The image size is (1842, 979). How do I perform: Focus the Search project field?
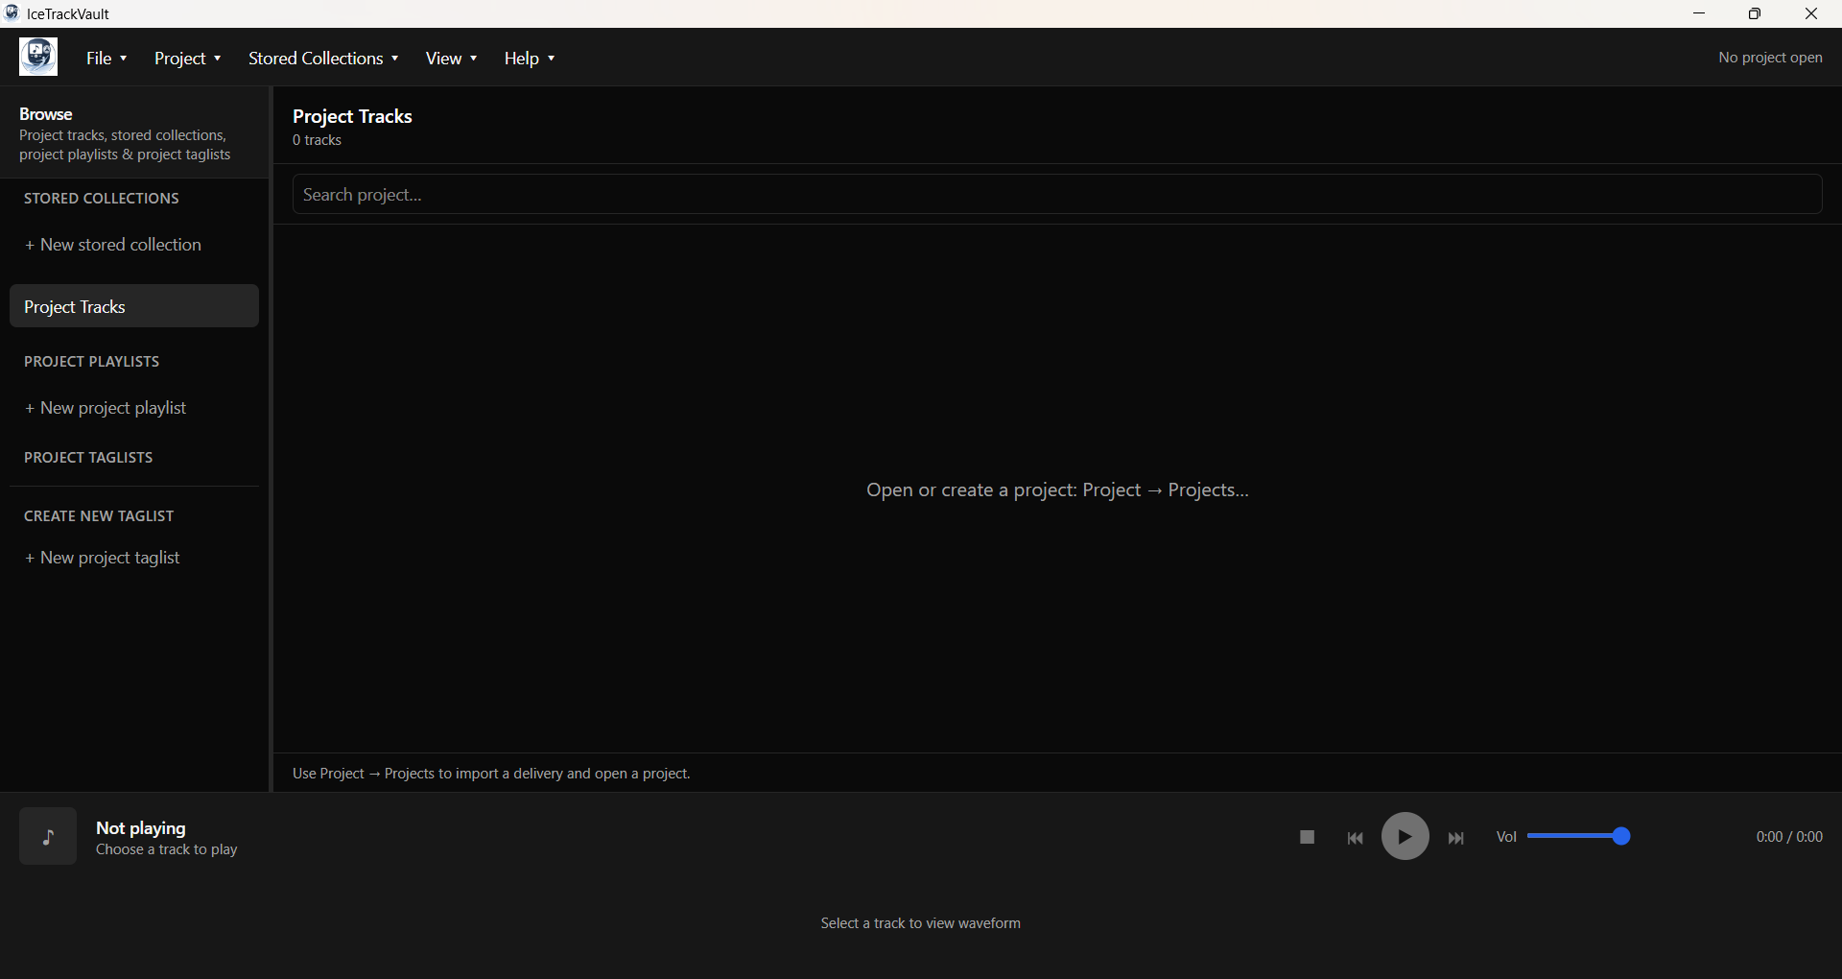(1057, 194)
